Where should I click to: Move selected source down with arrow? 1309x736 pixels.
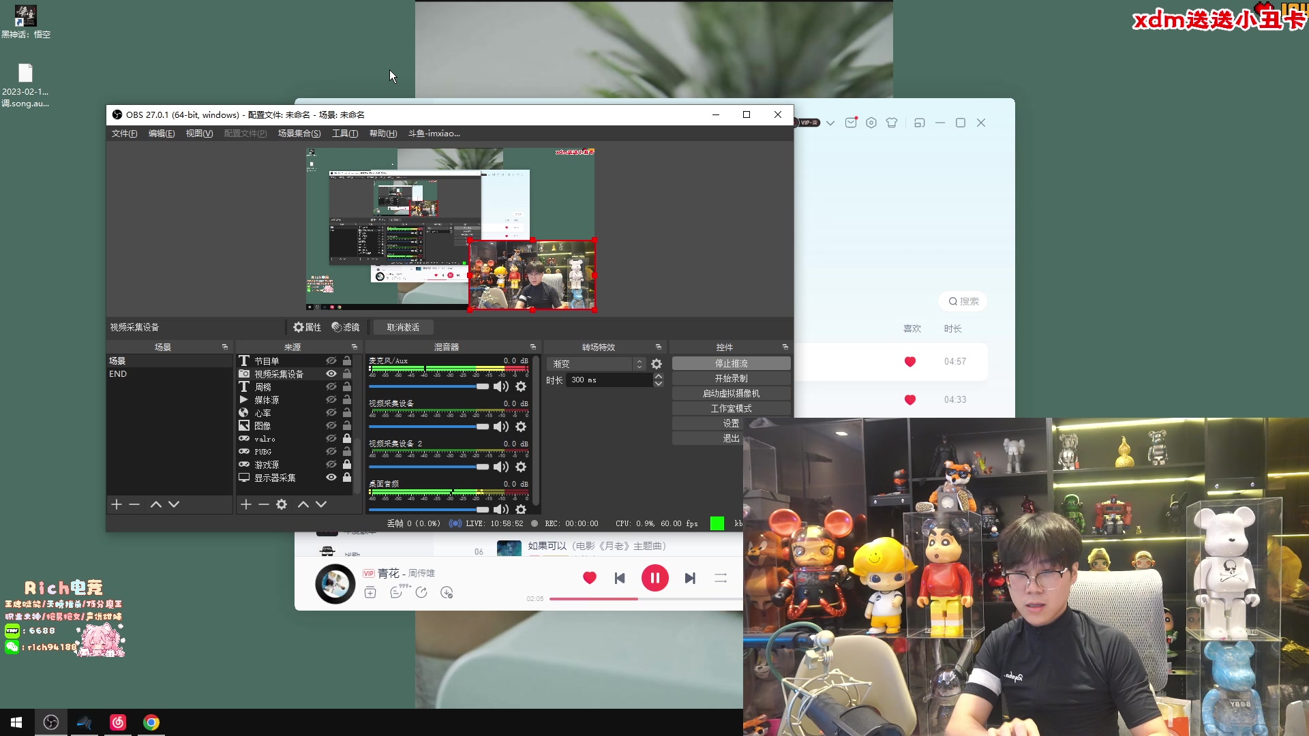click(321, 504)
